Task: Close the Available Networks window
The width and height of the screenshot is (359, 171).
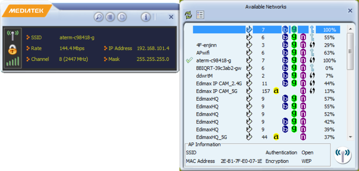Action: [350, 10]
